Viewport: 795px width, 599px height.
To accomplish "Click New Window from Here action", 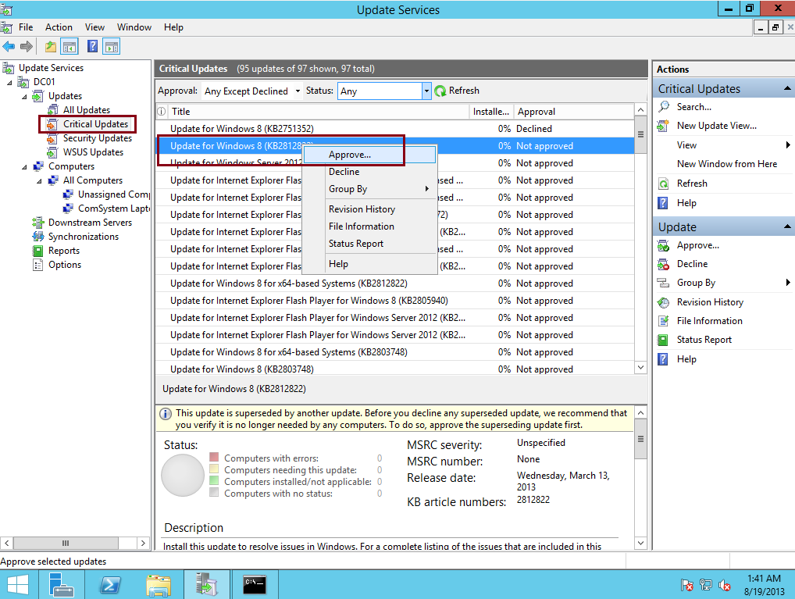I will coord(726,164).
